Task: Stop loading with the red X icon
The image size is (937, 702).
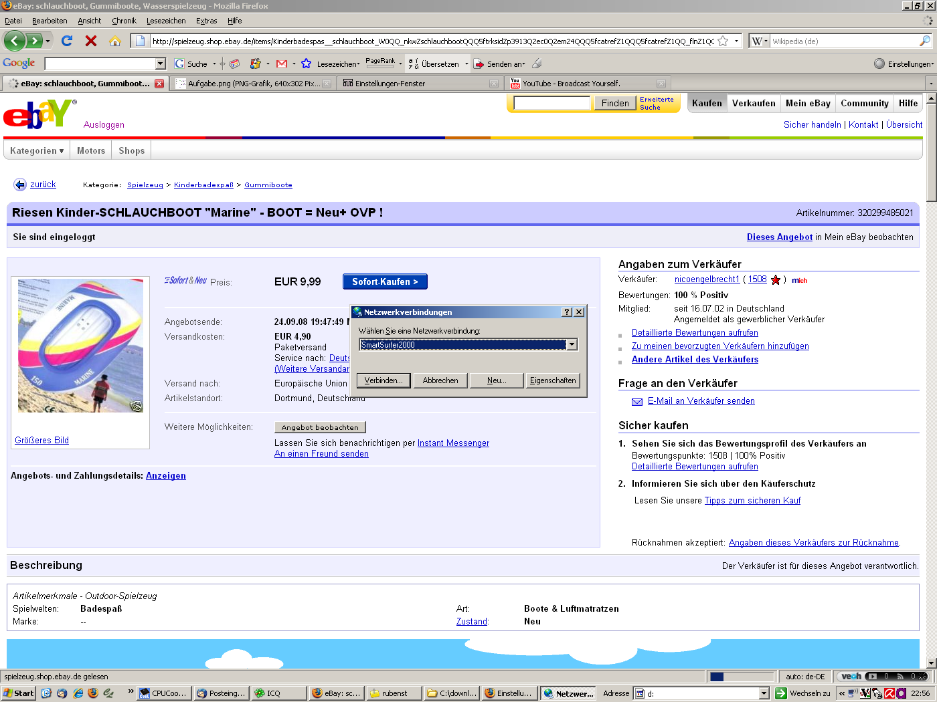Action: [x=91, y=41]
